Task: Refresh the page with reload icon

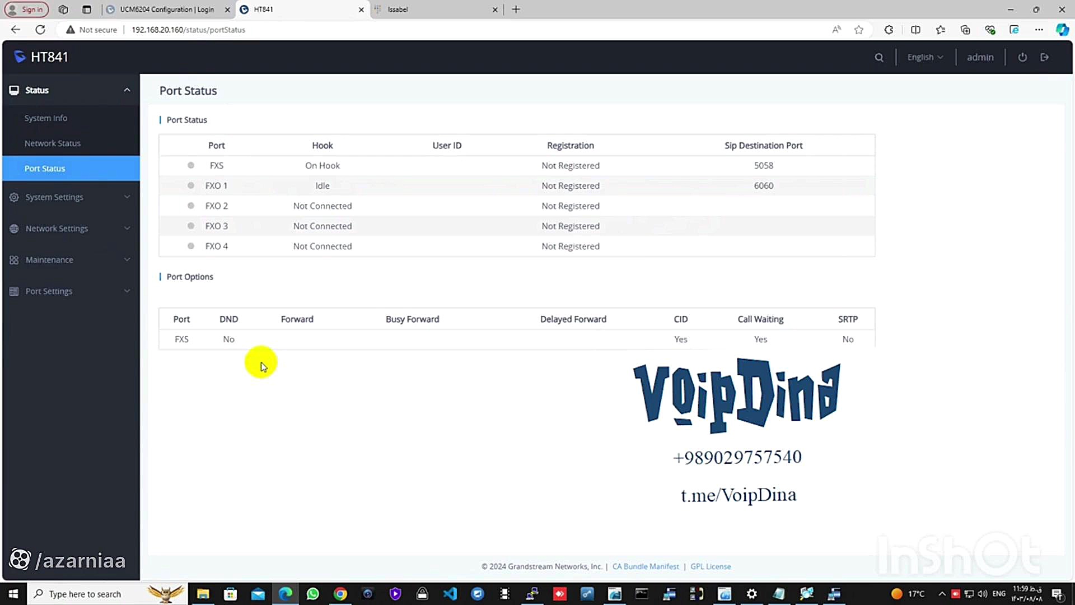Action: point(40,30)
